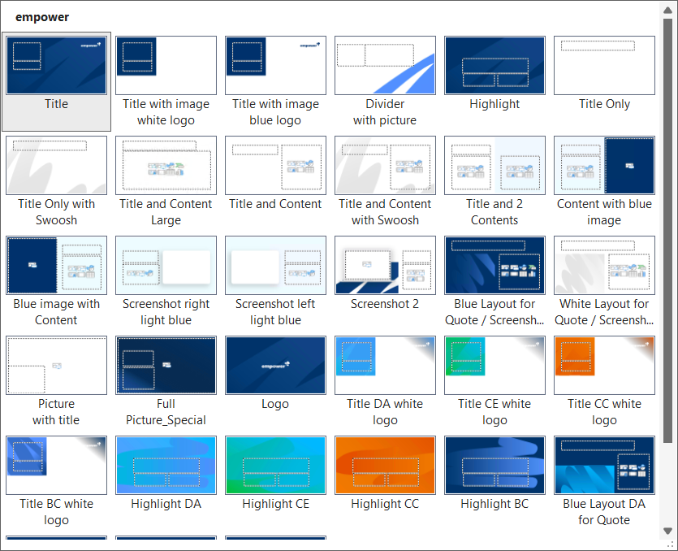
Task: Apply the Title Only layout
Action: pyautogui.click(x=604, y=65)
